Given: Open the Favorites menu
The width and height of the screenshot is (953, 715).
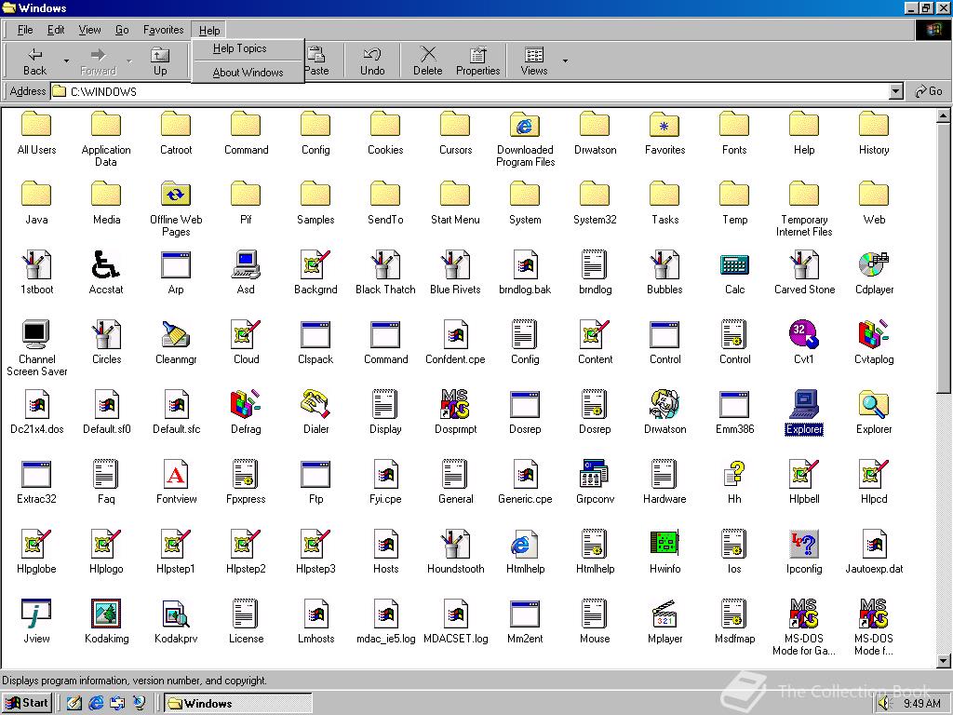Looking at the screenshot, I should [x=163, y=30].
